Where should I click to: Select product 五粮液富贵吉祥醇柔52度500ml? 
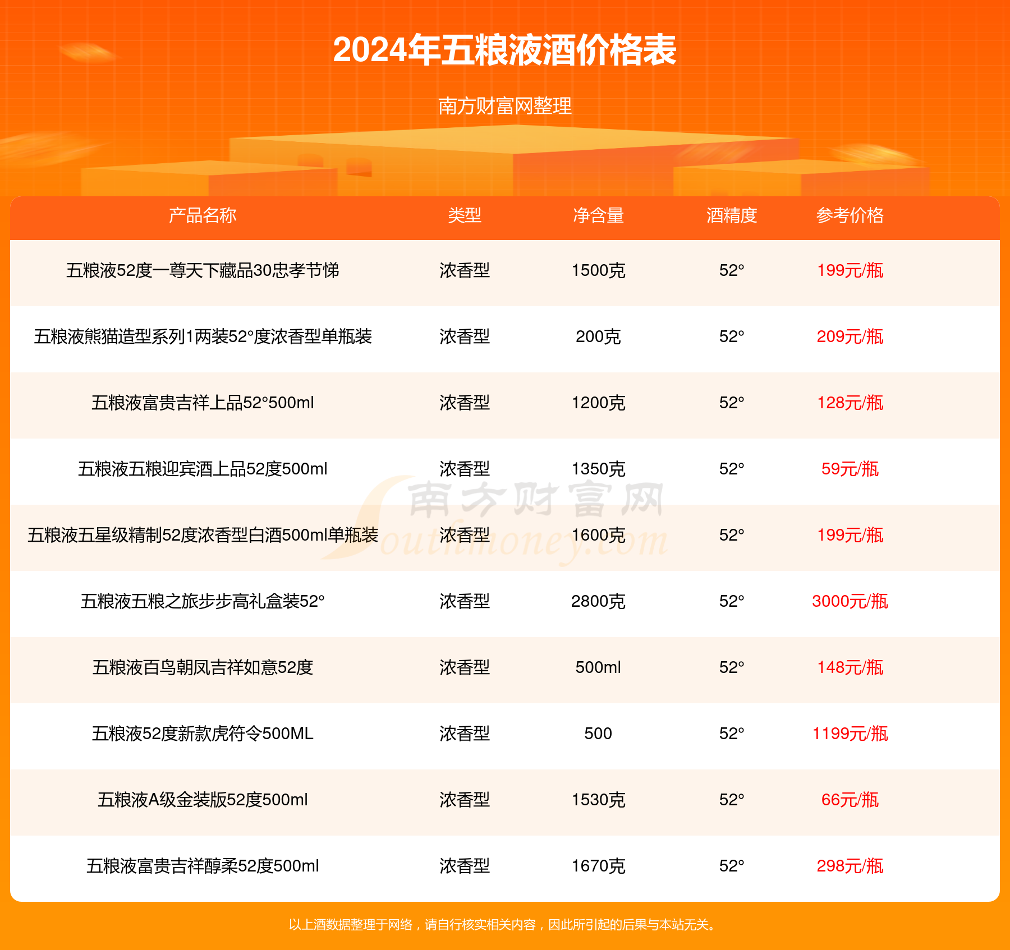(203, 866)
